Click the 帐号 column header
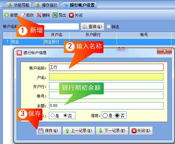Image resolution: width=175 pixels, height=144 pixels. click(x=144, y=35)
